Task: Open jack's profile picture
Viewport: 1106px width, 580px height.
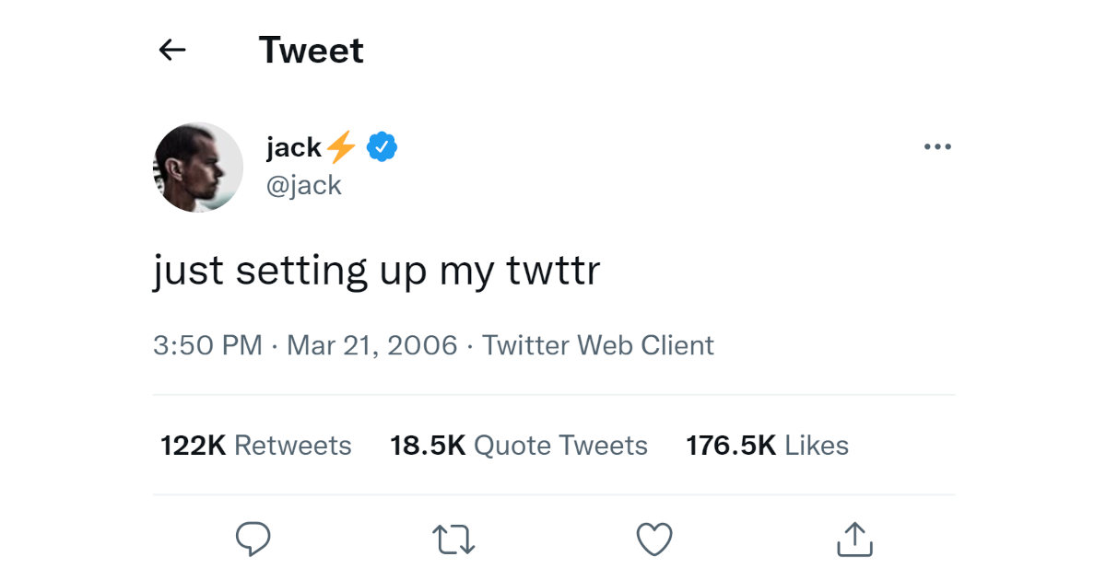Action: pos(198,168)
